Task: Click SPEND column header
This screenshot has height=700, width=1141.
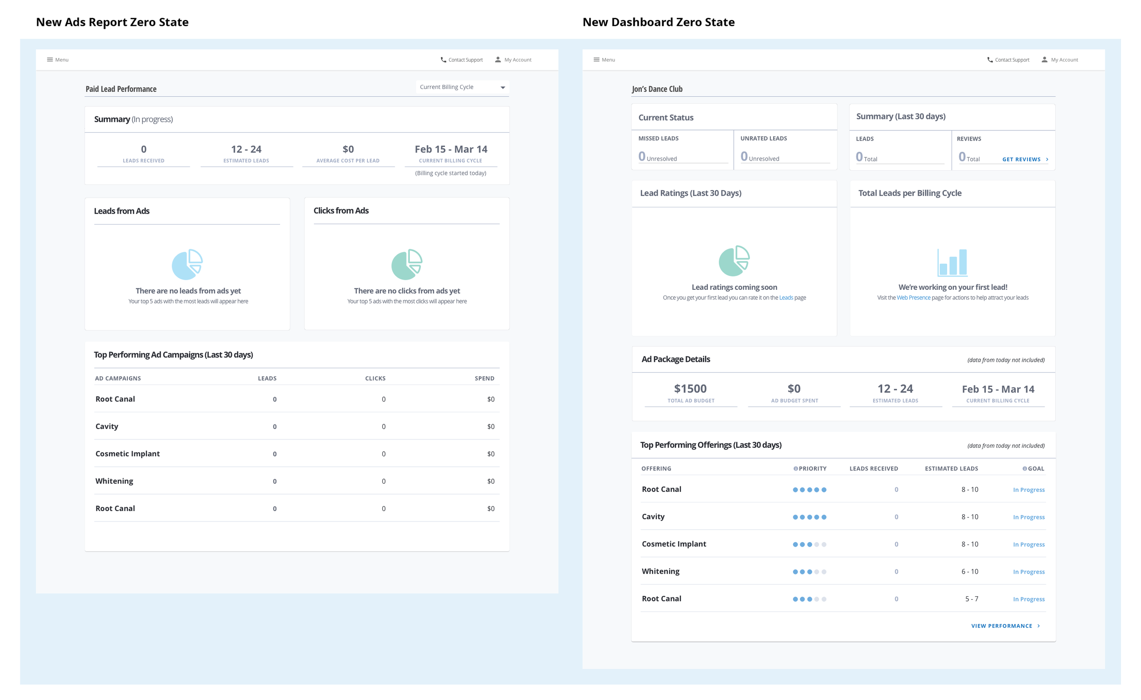Action: click(x=484, y=378)
